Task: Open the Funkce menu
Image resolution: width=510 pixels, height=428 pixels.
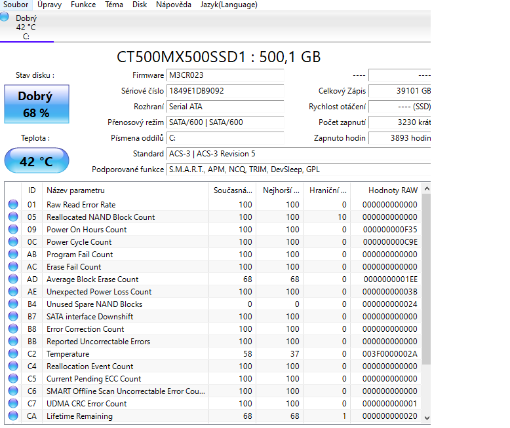Action: tap(83, 5)
